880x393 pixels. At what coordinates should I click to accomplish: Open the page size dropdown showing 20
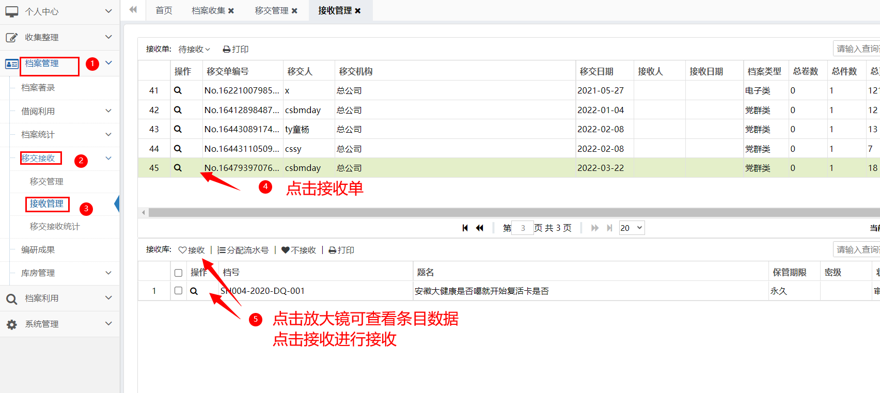(632, 228)
